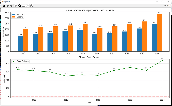
Task: Click the "Trade Balance" legend label
Action: pos(23,61)
